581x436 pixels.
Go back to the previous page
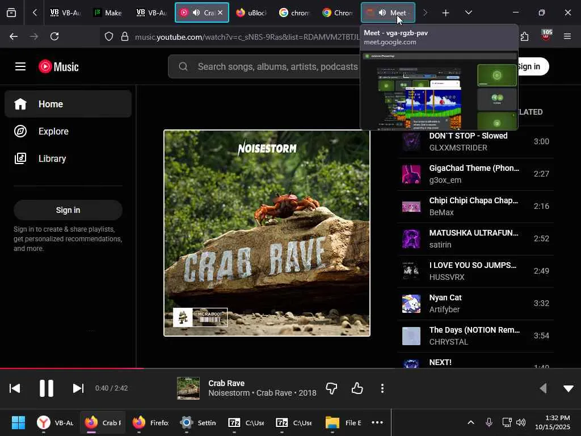click(14, 36)
